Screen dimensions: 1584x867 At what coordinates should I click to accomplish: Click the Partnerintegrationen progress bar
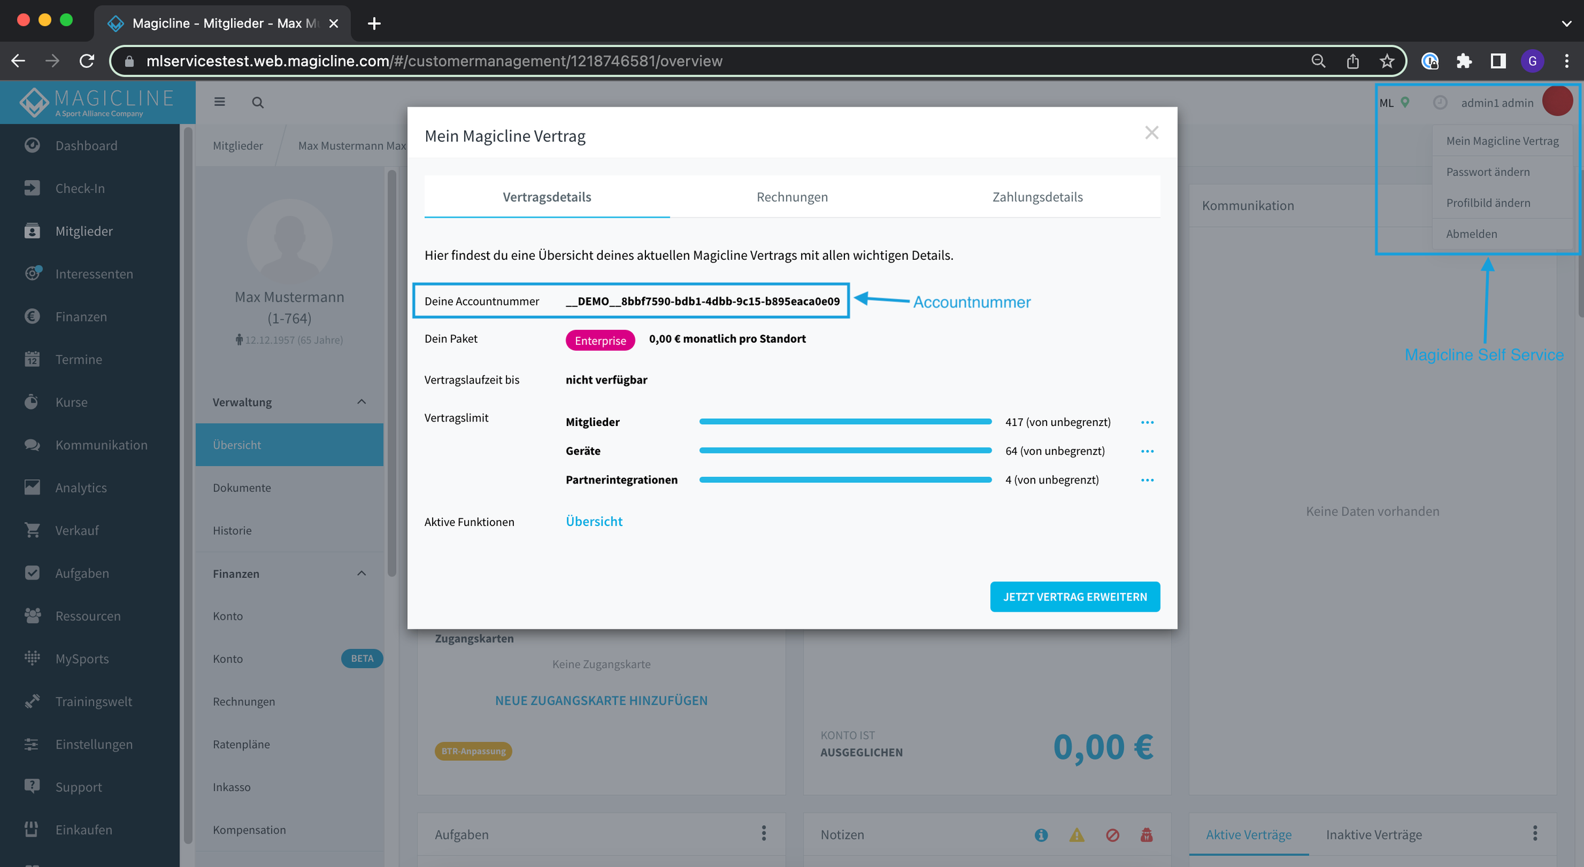pos(846,480)
